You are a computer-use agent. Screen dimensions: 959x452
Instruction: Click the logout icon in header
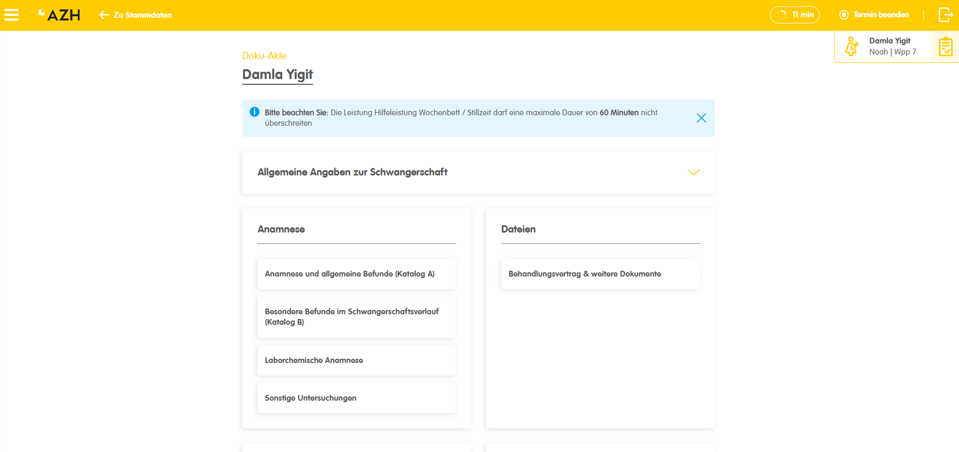coord(945,15)
